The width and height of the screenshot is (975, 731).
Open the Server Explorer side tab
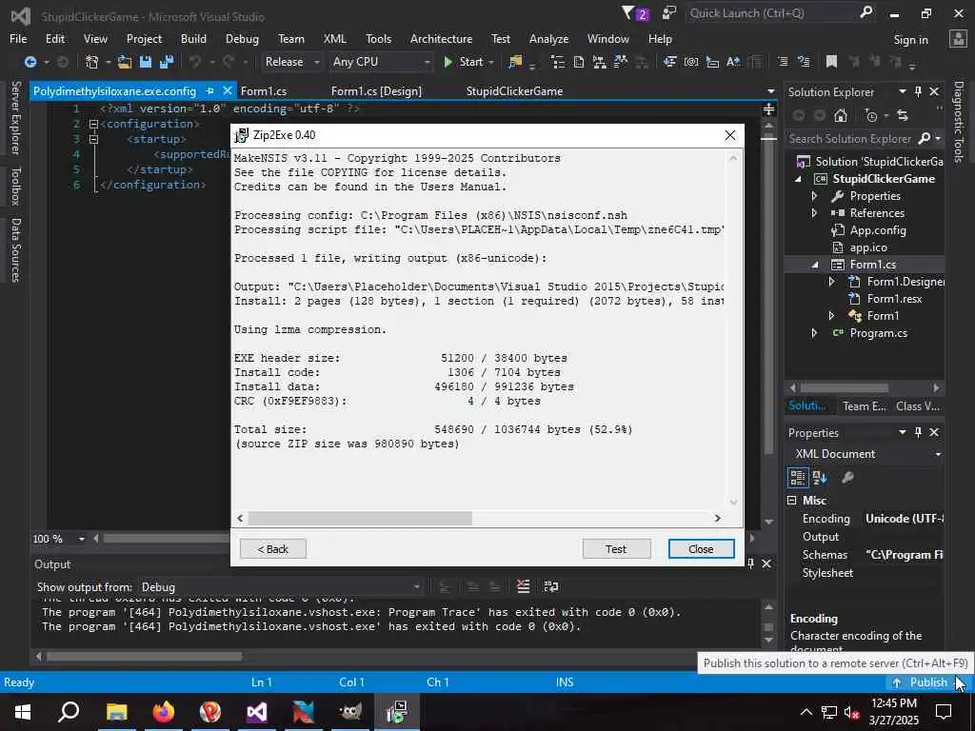(16, 117)
